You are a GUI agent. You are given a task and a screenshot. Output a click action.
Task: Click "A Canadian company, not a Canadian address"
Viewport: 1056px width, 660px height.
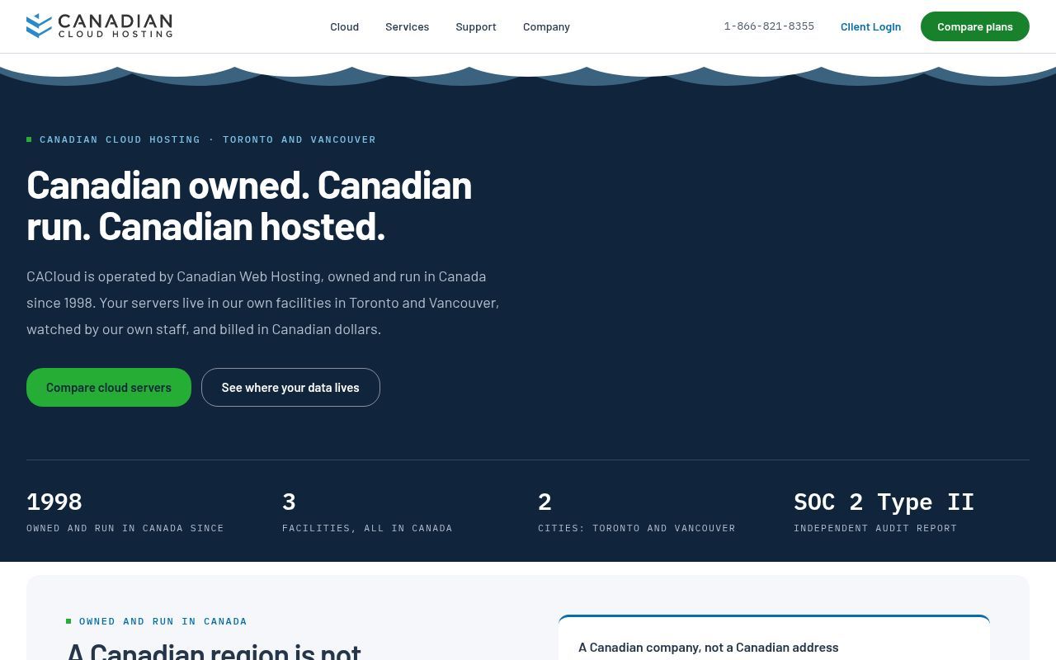pos(709,648)
